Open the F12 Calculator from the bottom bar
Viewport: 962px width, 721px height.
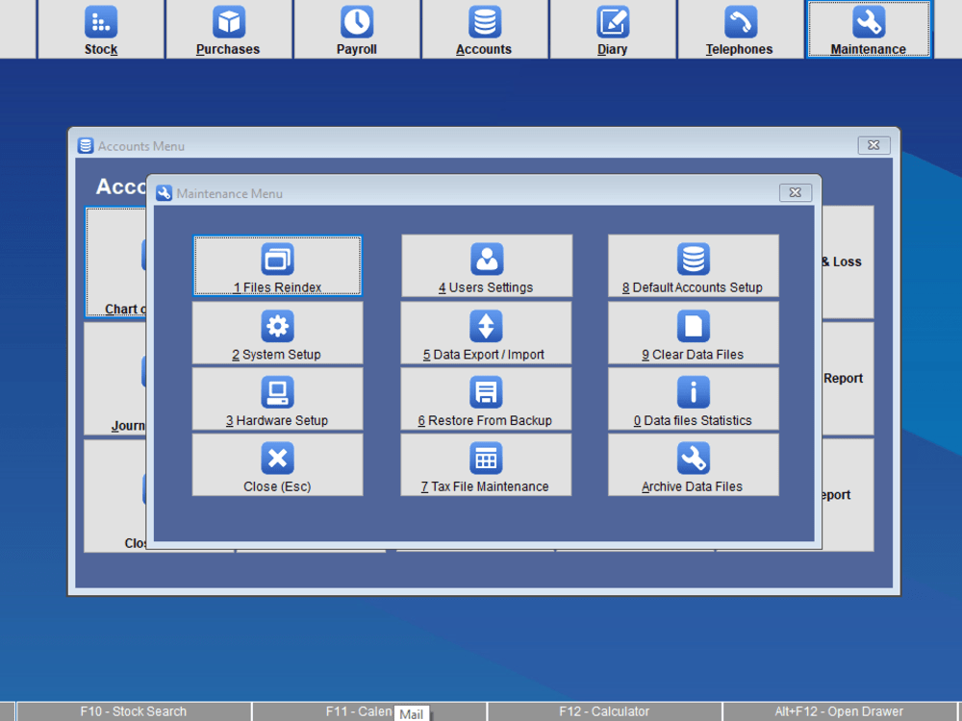[x=605, y=711]
